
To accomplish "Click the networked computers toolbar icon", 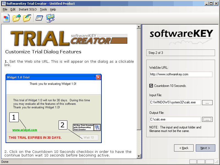I will click(x=50, y=18).
